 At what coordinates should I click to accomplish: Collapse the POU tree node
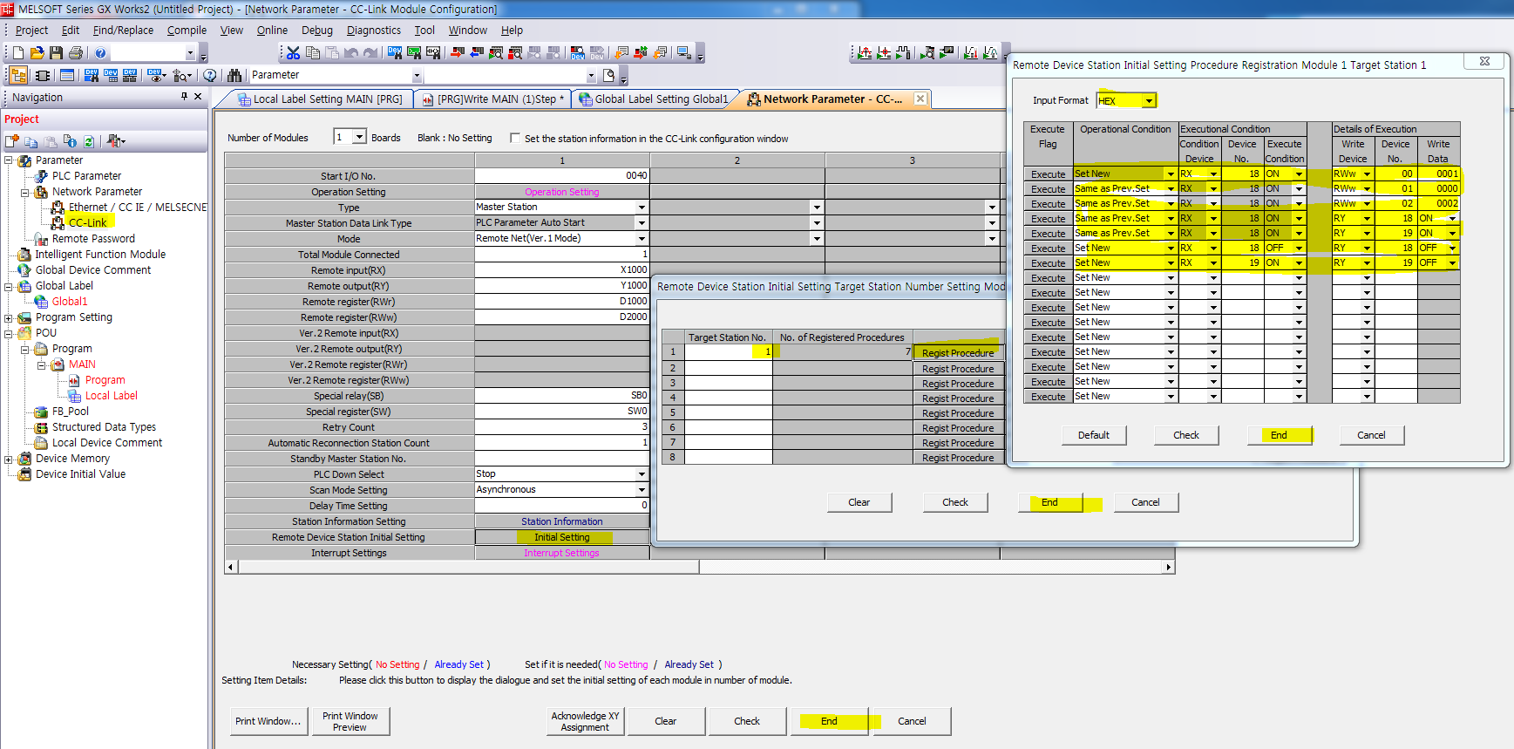(x=9, y=333)
